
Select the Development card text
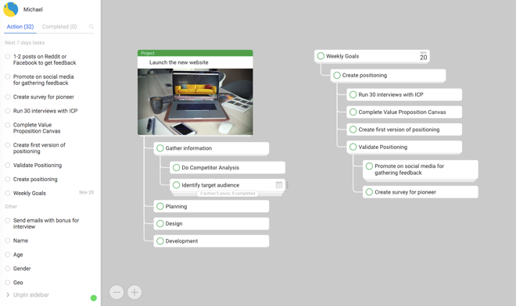click(x=181, y=241)
